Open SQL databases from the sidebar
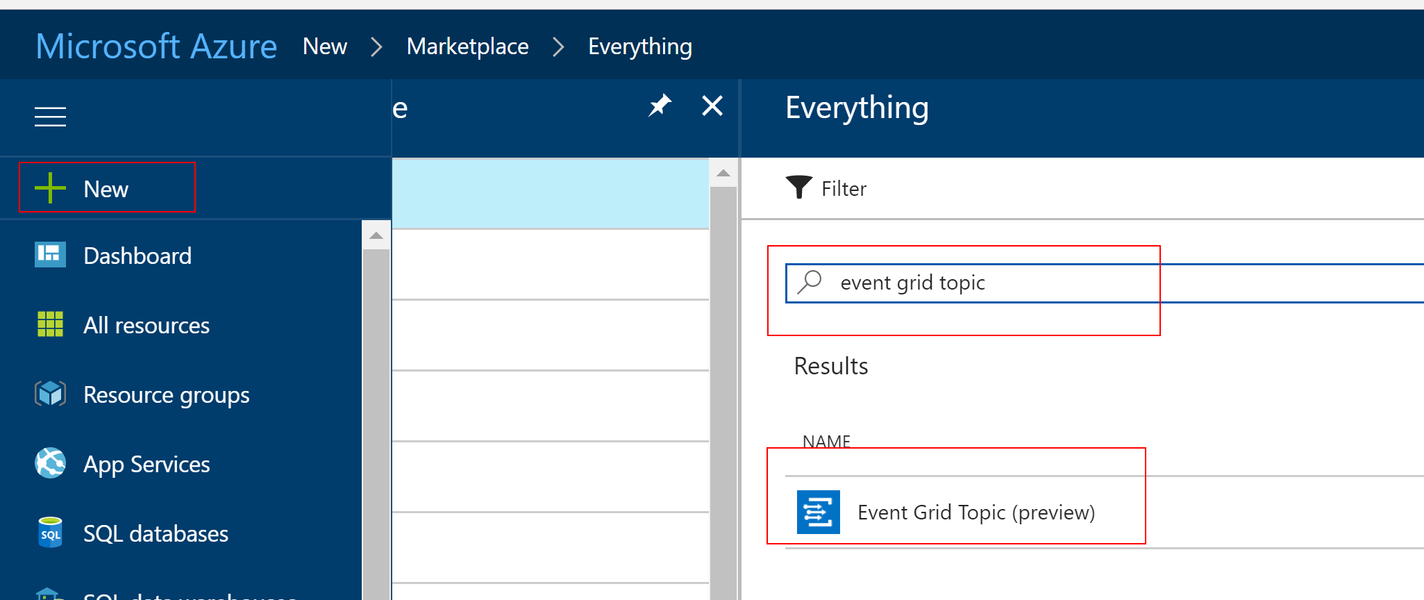Image resolution: width=1424 pixels, height=600 pixels. pyautogui.click(x=156, y=534)
